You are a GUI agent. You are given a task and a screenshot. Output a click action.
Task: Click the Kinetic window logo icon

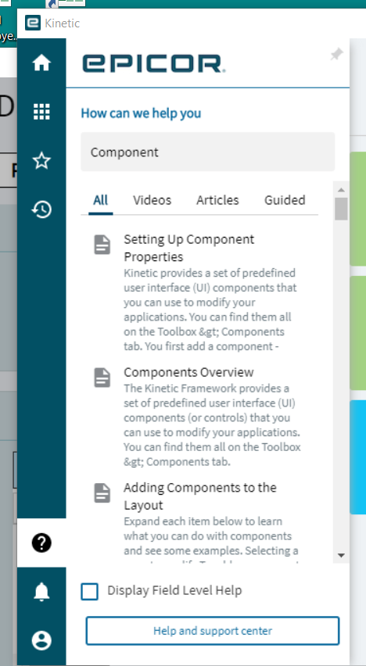point(33,23)
